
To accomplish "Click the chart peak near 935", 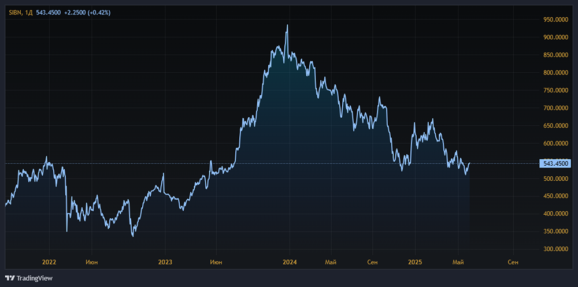I will (287, 25).
